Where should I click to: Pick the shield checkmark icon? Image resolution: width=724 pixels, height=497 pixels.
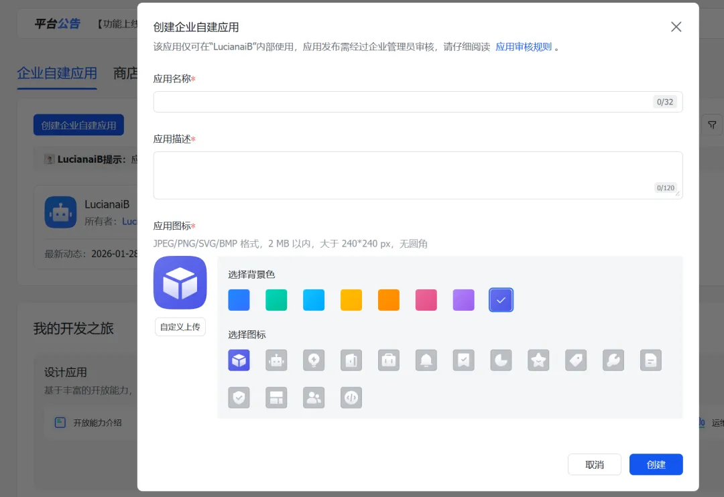tap(239, 397)
